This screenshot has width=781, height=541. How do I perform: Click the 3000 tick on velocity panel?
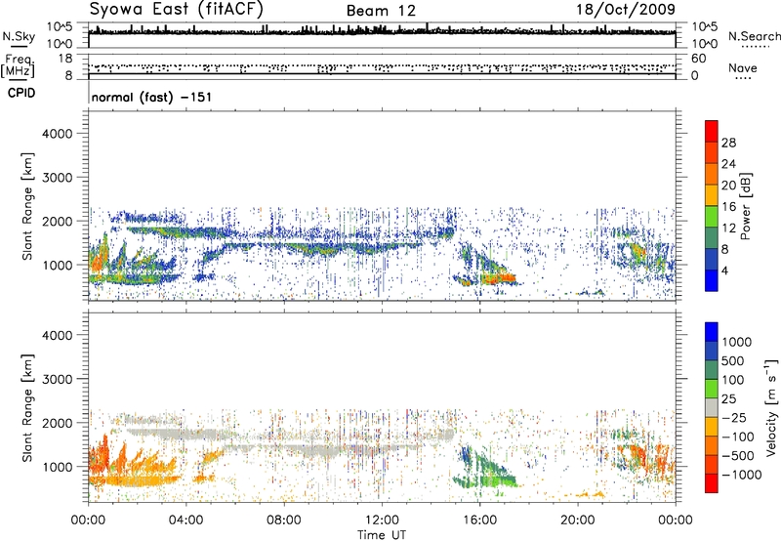pos(57,379)
